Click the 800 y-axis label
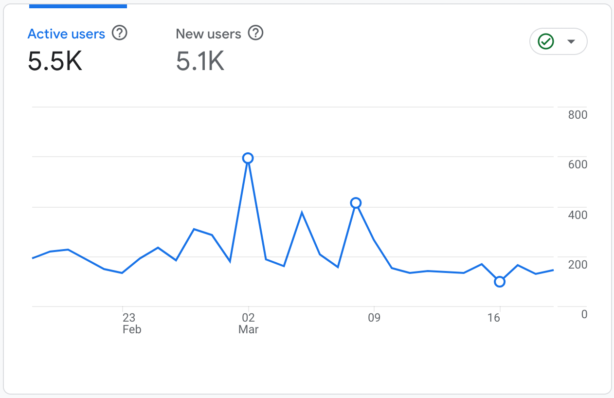 point(578,115)
